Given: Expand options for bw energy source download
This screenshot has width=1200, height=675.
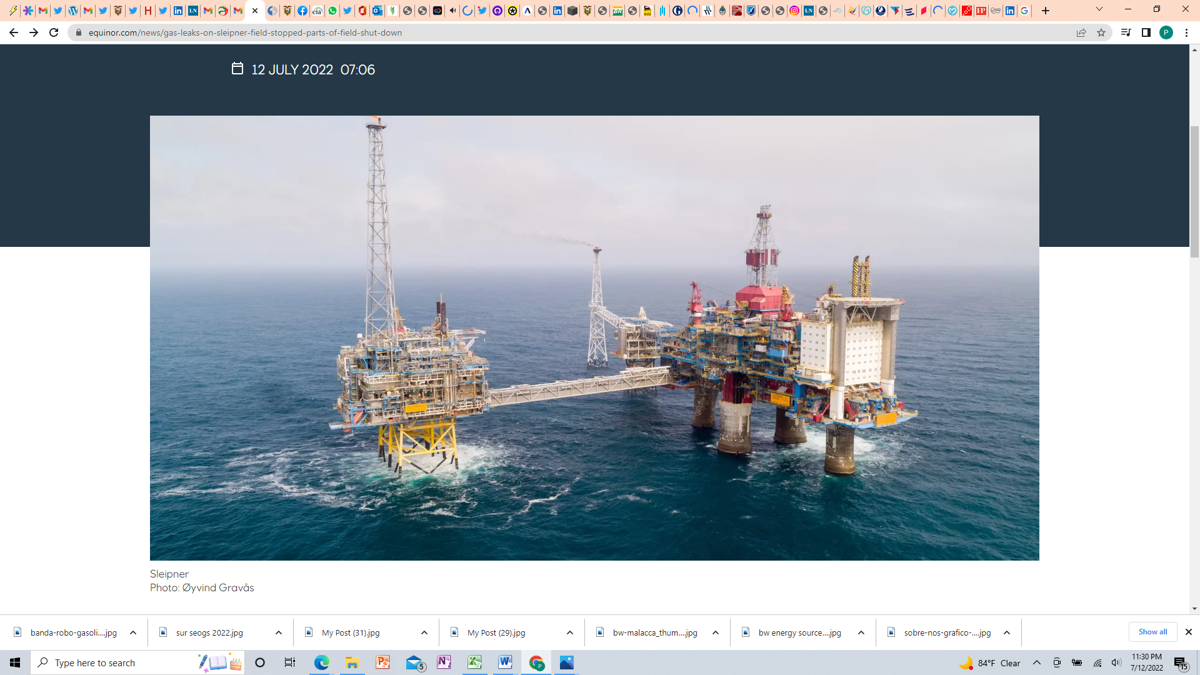Looking at the screenshot, I should [861, 632].
